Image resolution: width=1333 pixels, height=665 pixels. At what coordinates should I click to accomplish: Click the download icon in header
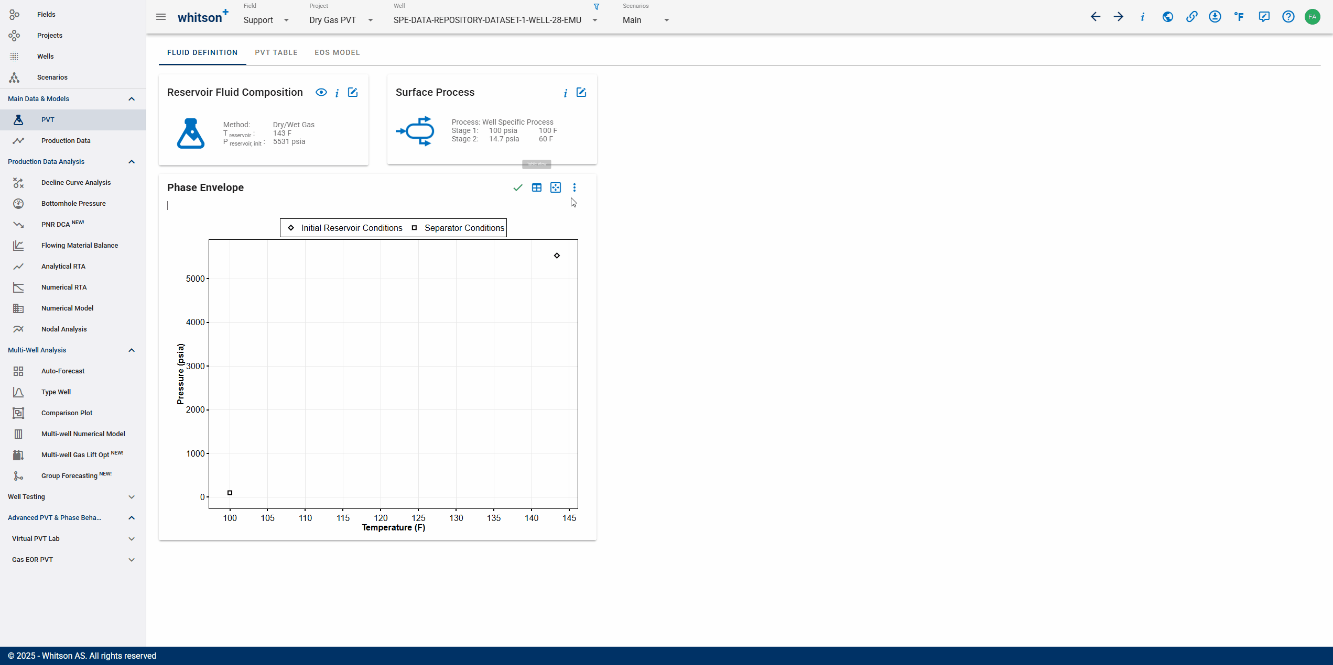pos(1215,17)
